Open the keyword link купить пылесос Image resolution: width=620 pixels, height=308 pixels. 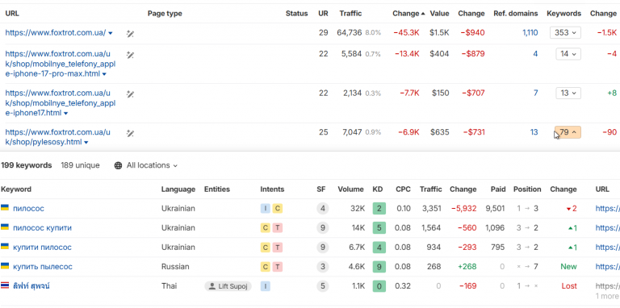[43, 267]
